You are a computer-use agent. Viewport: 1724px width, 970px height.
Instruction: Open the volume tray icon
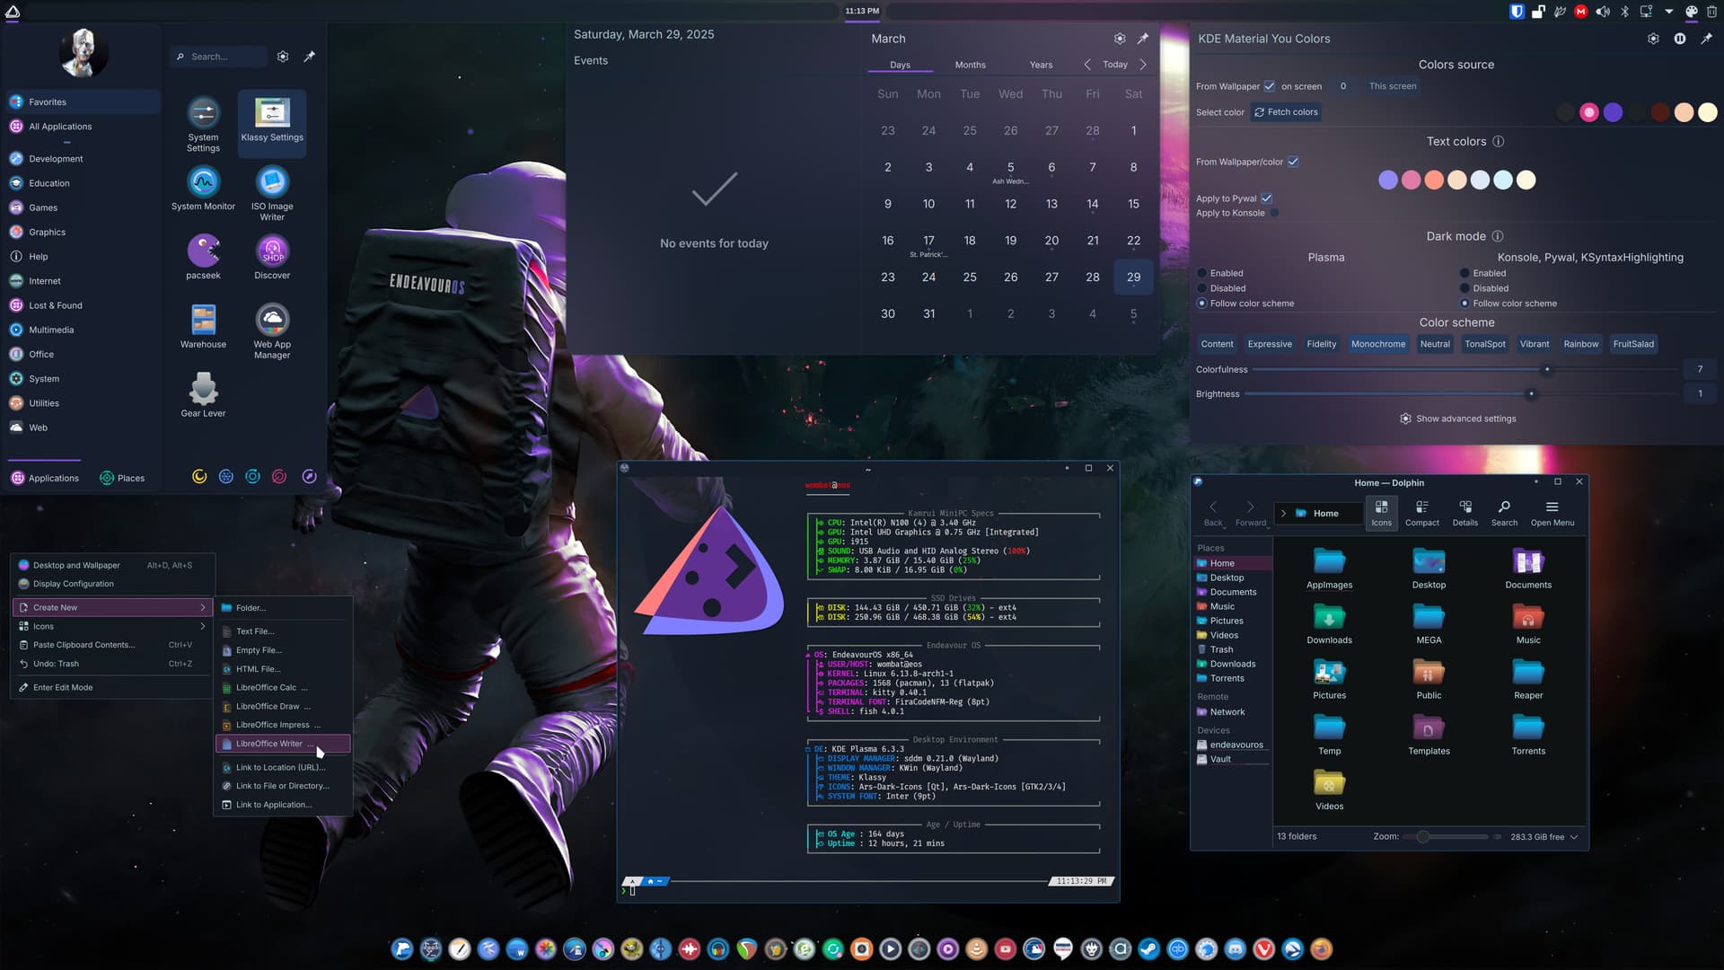tap(1603, 12)
